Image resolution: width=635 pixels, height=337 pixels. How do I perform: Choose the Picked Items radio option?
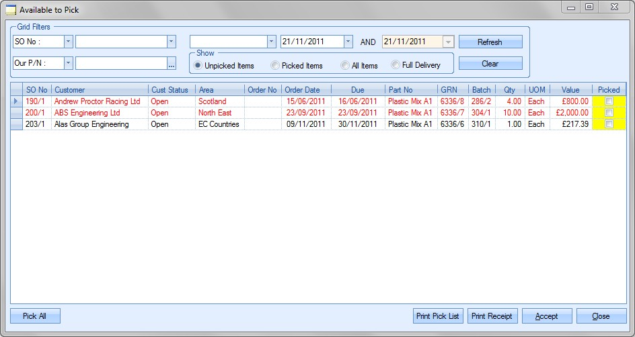(x=275, y=66)
